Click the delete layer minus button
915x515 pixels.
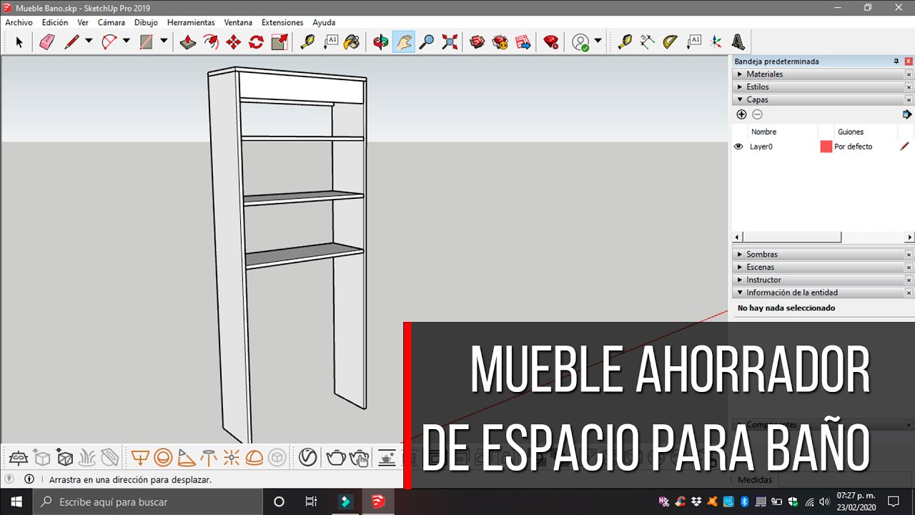pyautogui.click(x=758, y=114)
